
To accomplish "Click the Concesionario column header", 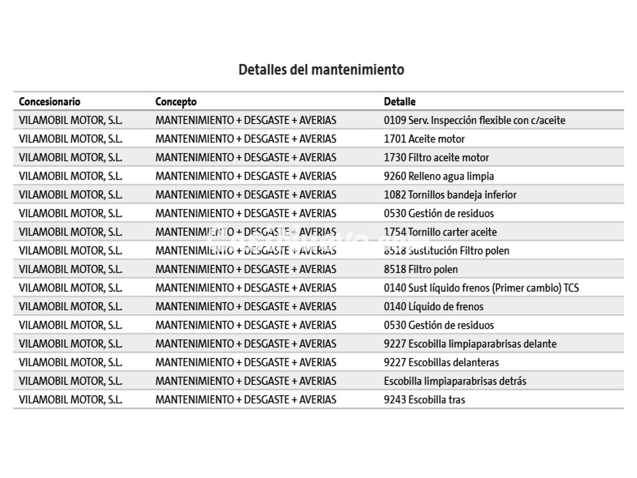I will (49, 102).
